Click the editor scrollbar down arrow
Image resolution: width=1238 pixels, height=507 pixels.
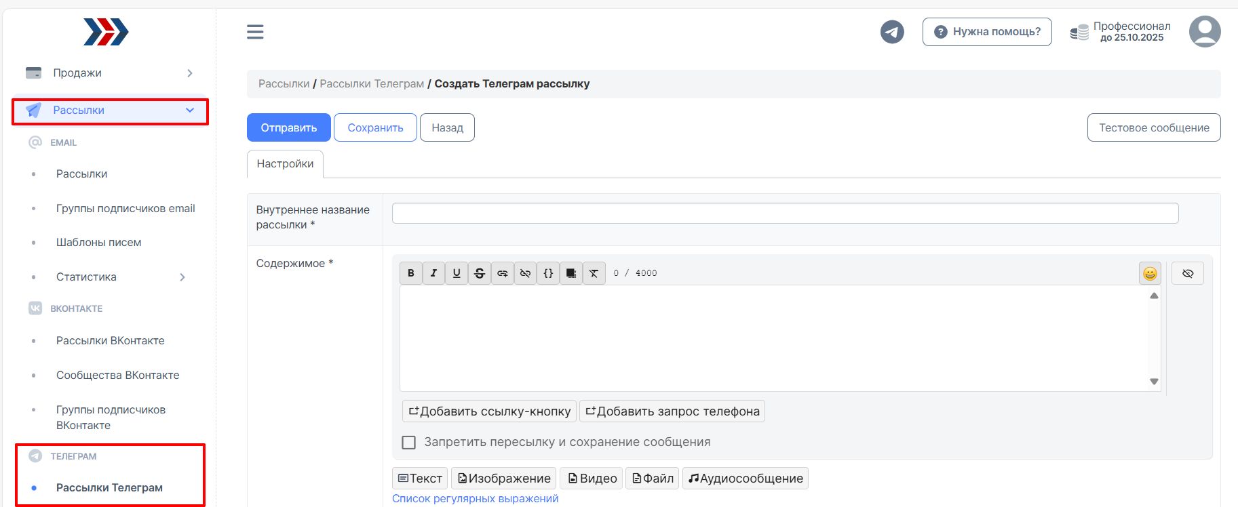coord(1154,382)
